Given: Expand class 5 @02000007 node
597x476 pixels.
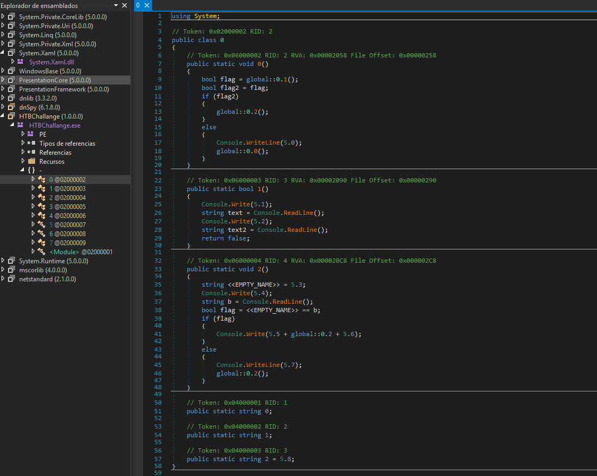Looking at the screenshot, I should (34, 224).
